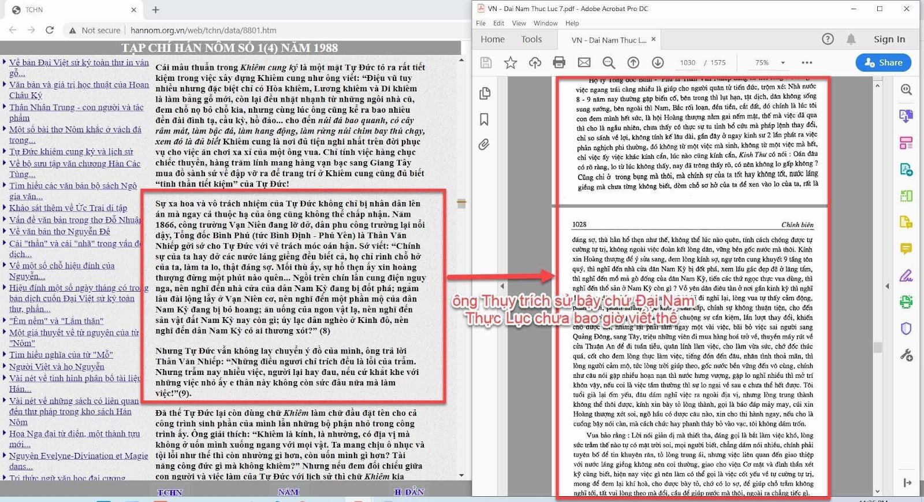
Task: Click the page number field showing 1030
Action: [x=687, y=62]
